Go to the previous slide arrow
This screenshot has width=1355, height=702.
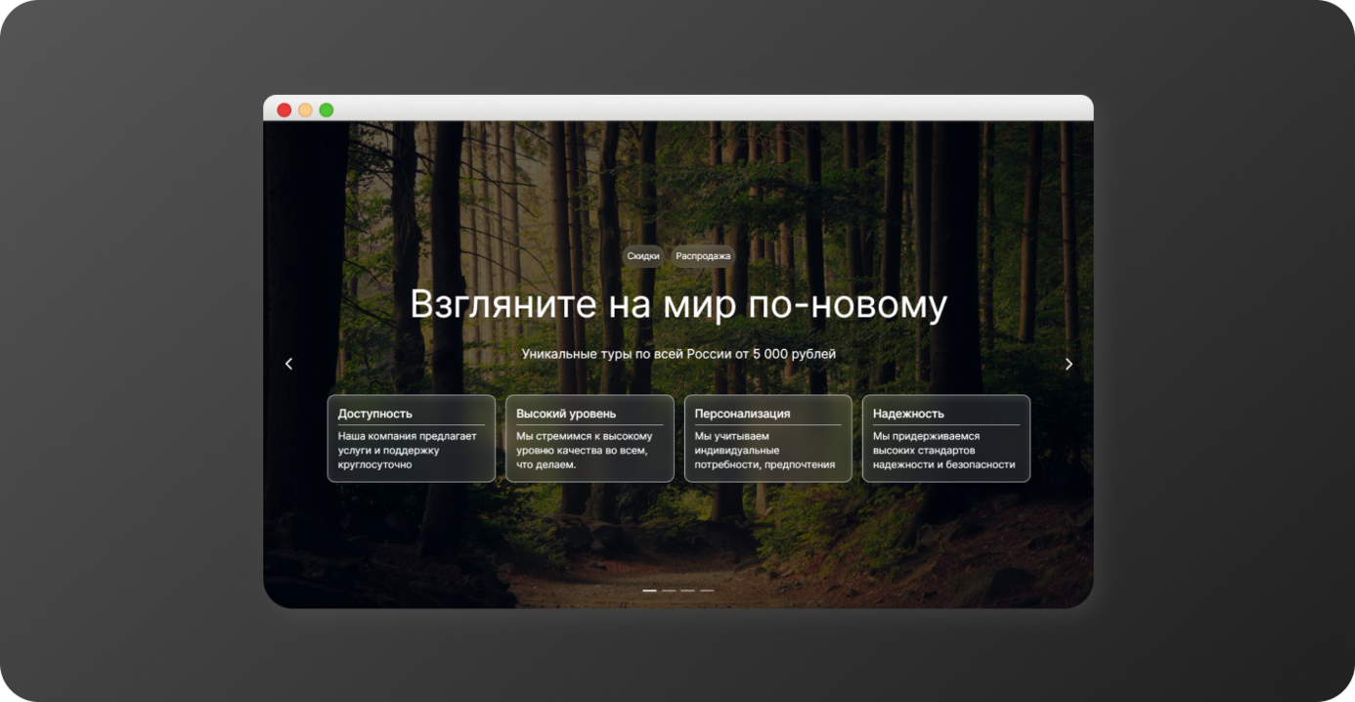click(x=288, y=364)
